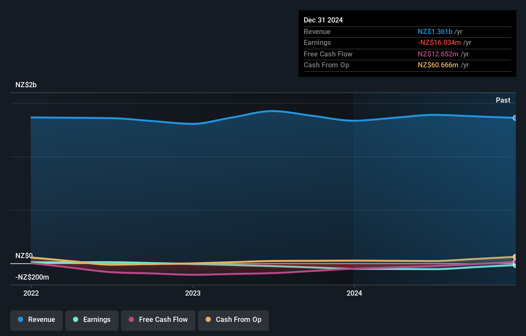Toggle the Earnings legend button
This screenshot has width=526, height=336.
tap(92, 320)
